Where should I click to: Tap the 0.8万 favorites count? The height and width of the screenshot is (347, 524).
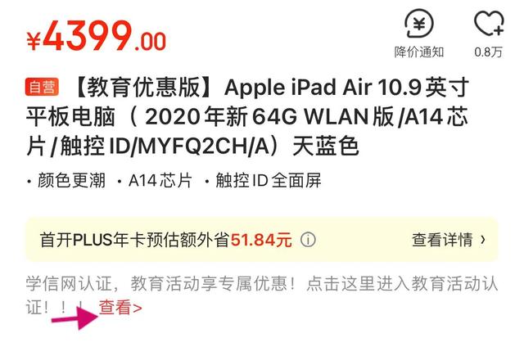[x=488, y=52]
